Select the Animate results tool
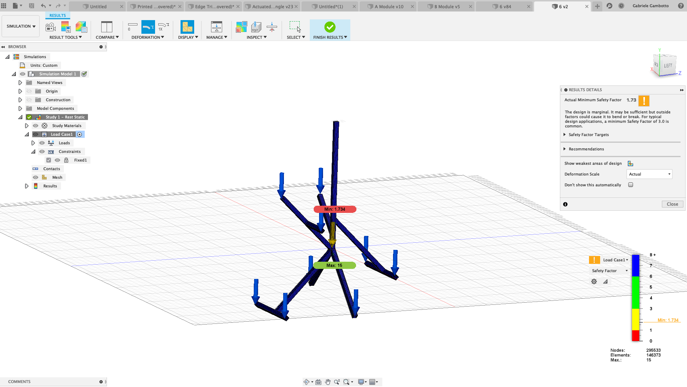The image size is (687, 387). (x=50, y=27)
